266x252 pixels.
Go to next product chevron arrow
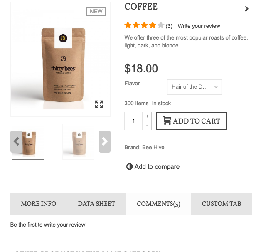[x=246, y=9]
